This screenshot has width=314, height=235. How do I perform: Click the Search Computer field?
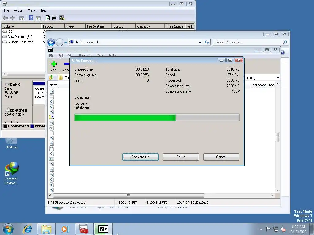pos(251,42)
